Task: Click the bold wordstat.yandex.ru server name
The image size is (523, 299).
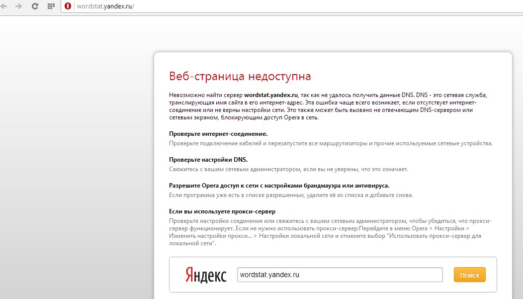Action: [271, 95]
